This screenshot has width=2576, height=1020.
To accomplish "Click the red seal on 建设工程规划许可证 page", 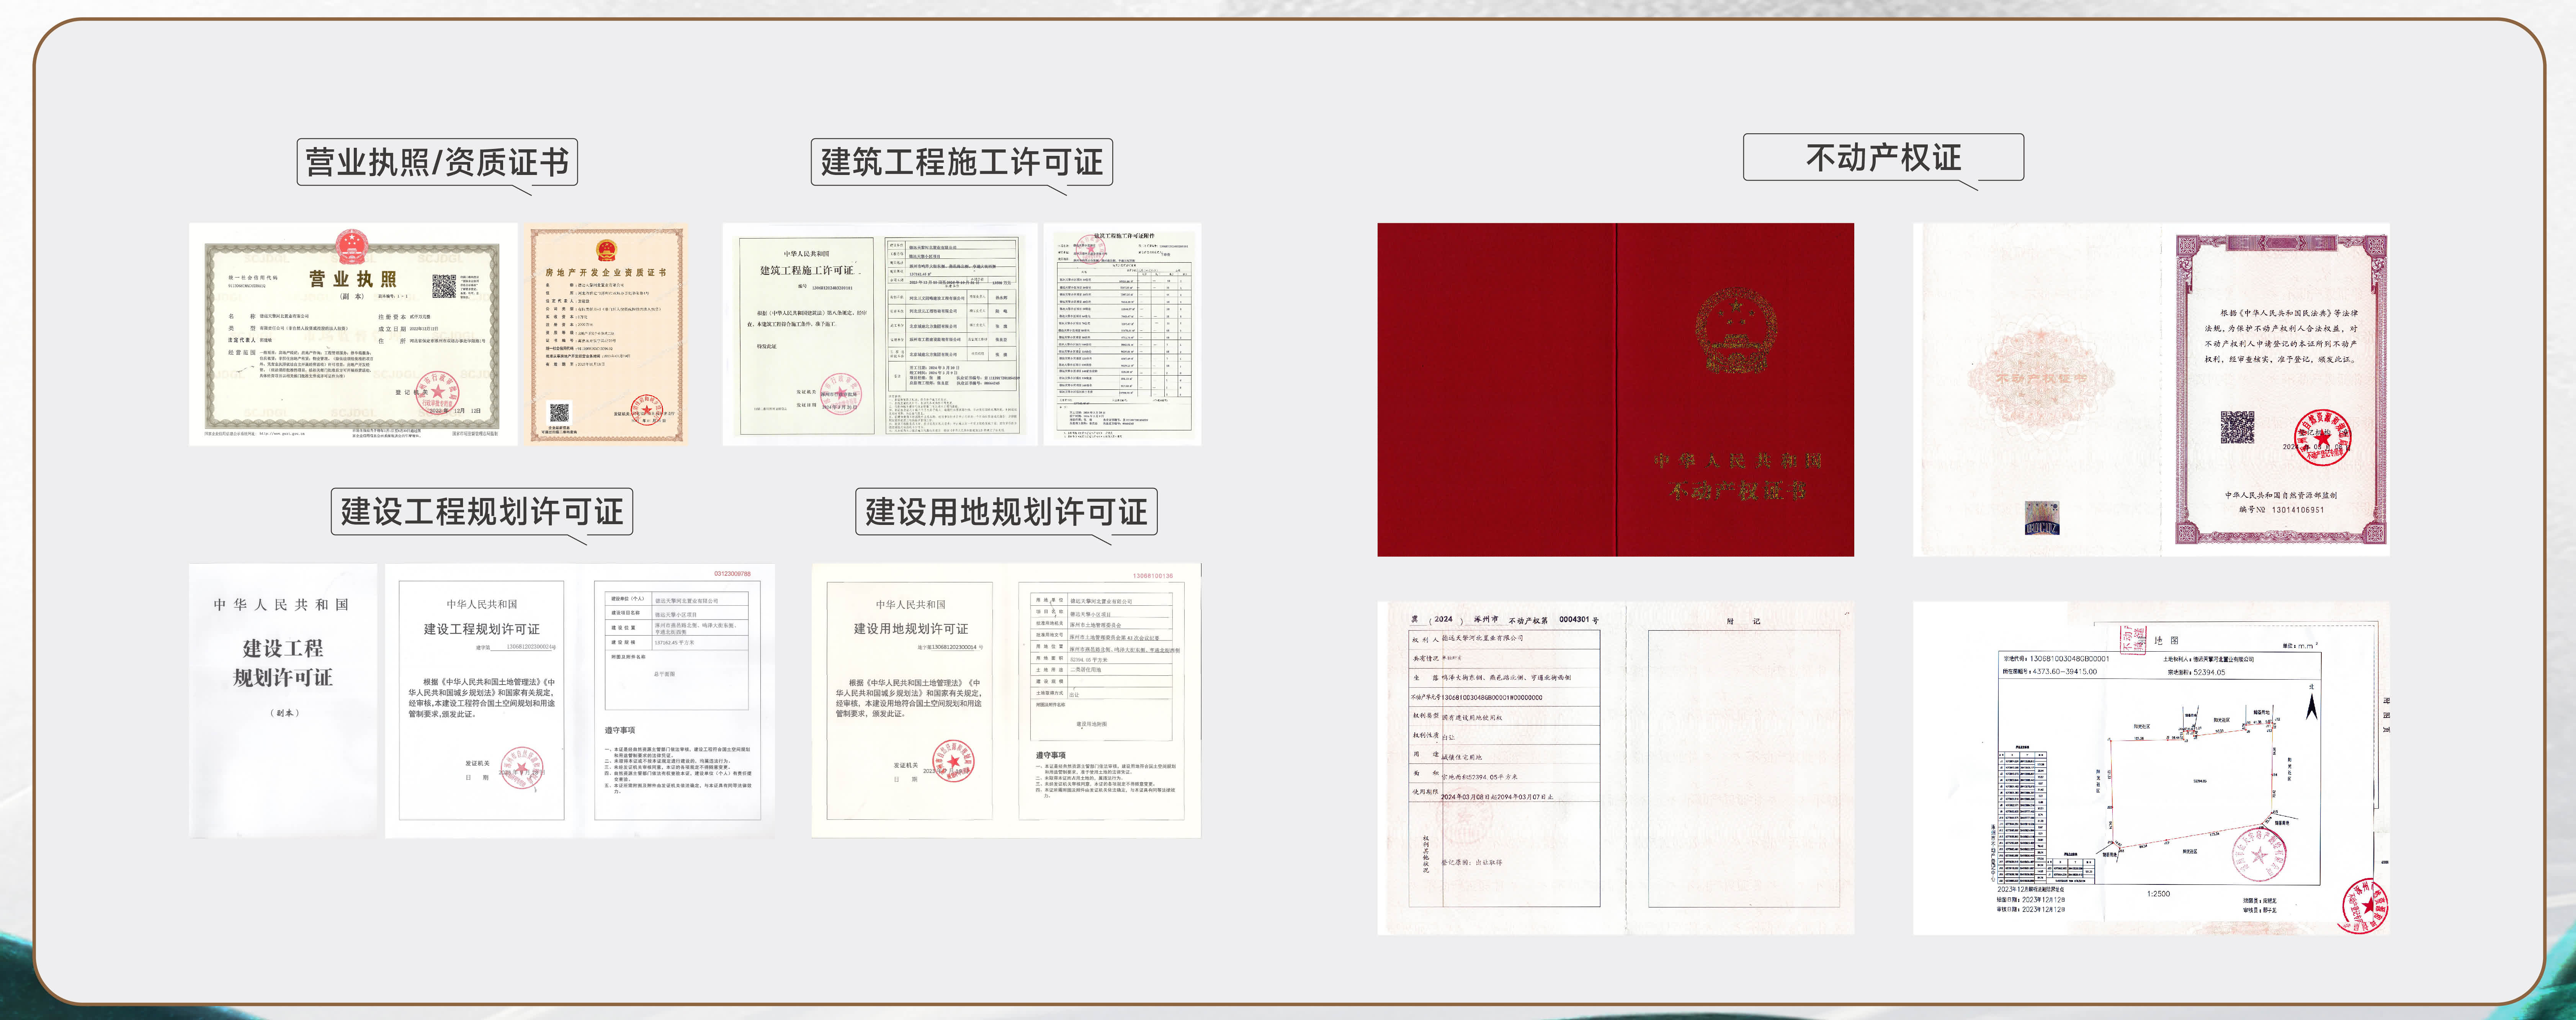I will tap(522, 768).
